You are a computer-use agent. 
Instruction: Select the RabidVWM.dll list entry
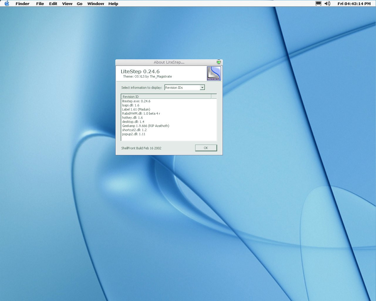(141, 113)
